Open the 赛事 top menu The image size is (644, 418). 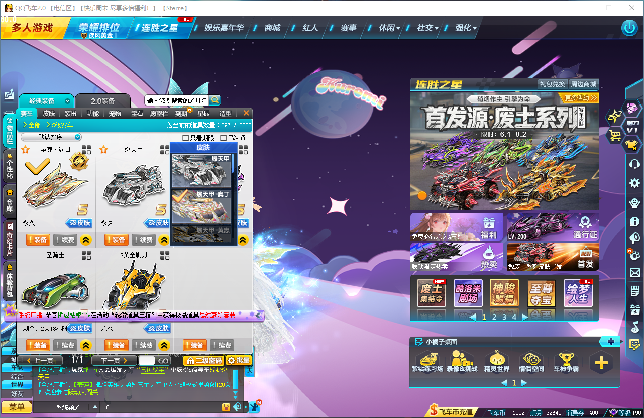349,28
